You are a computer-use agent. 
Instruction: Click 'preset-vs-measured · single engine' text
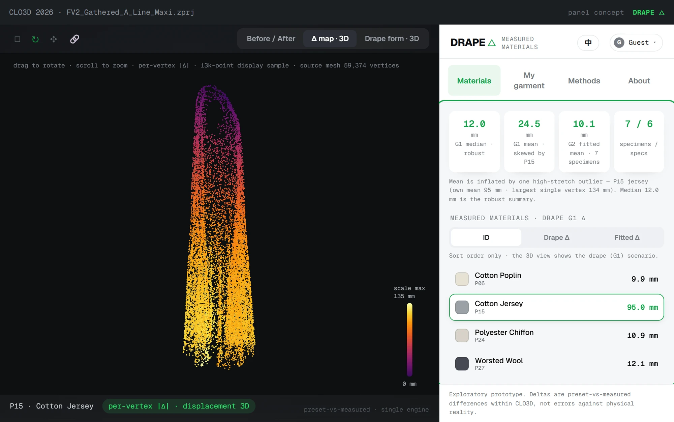click(x=366, y=410)
